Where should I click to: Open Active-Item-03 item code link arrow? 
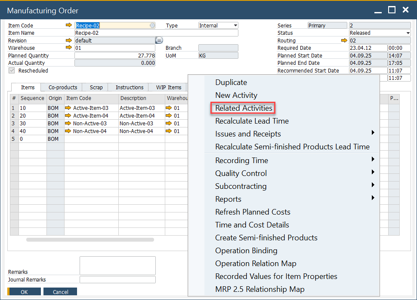click(x=68, y=108)
